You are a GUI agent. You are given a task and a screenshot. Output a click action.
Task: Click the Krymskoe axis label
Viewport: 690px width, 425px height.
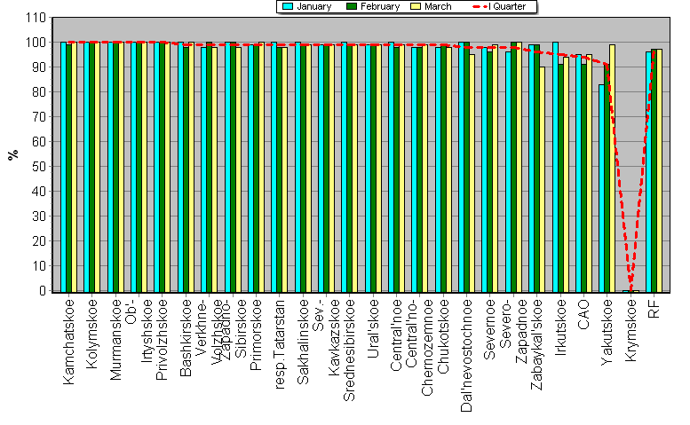click(x=631, y=331)
